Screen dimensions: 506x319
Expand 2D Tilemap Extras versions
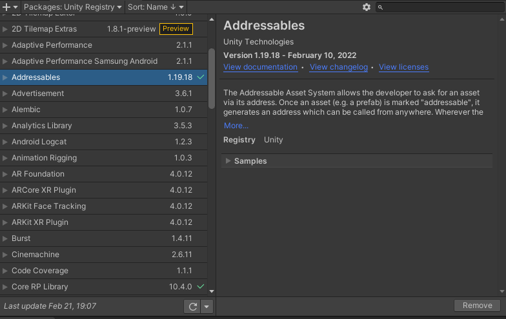(x=5, y=29)
